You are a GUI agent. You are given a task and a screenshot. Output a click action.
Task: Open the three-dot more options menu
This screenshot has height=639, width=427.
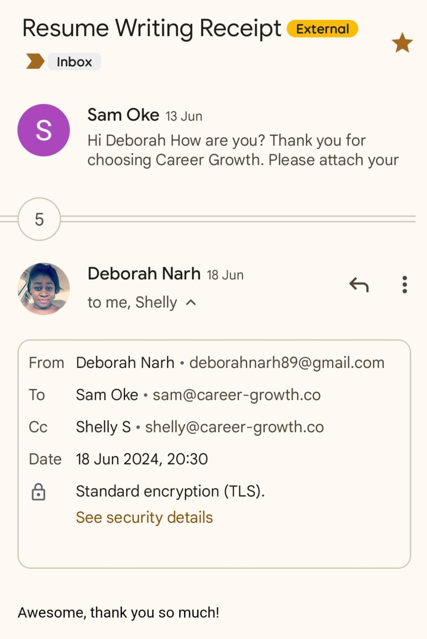[x=405, y=285]
